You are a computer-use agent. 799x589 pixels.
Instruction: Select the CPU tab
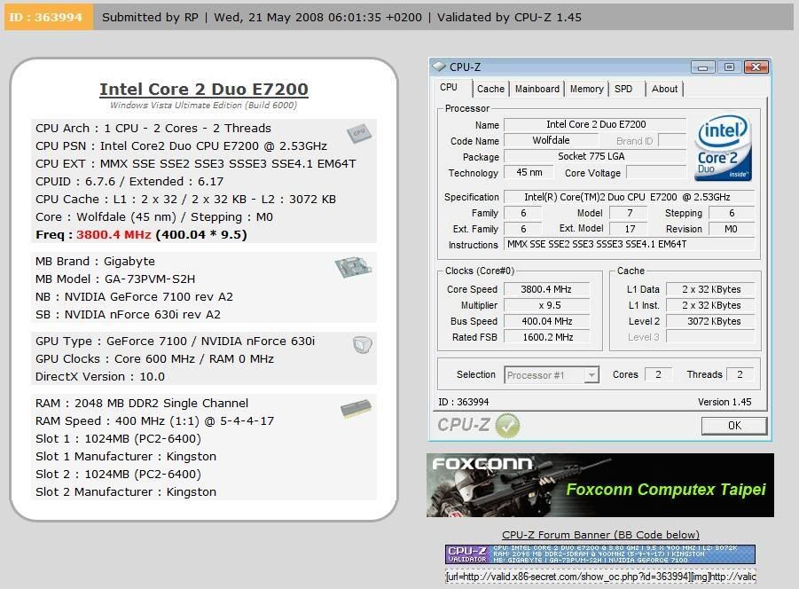point(449,87)
